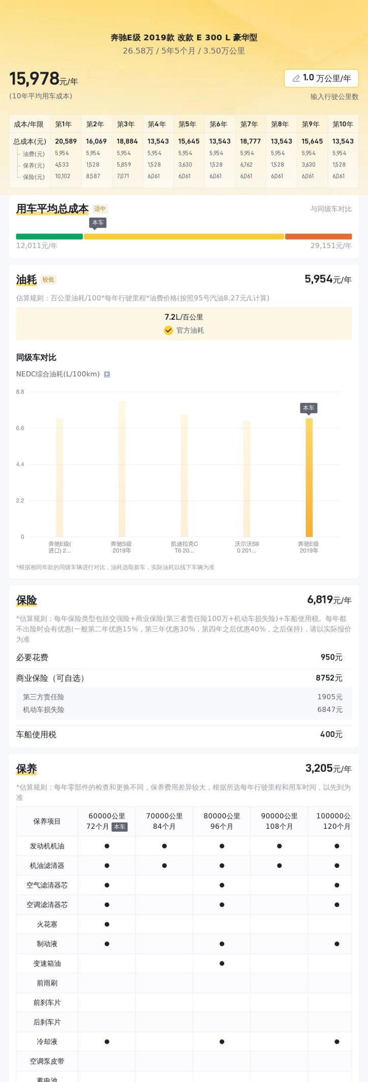Click the 本车 label above the highlighted chart bar
The image size is (368, 1082).
309,408
